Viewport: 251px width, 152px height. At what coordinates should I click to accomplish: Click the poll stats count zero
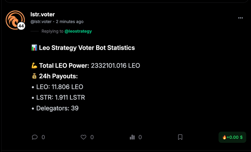(140, 137)
